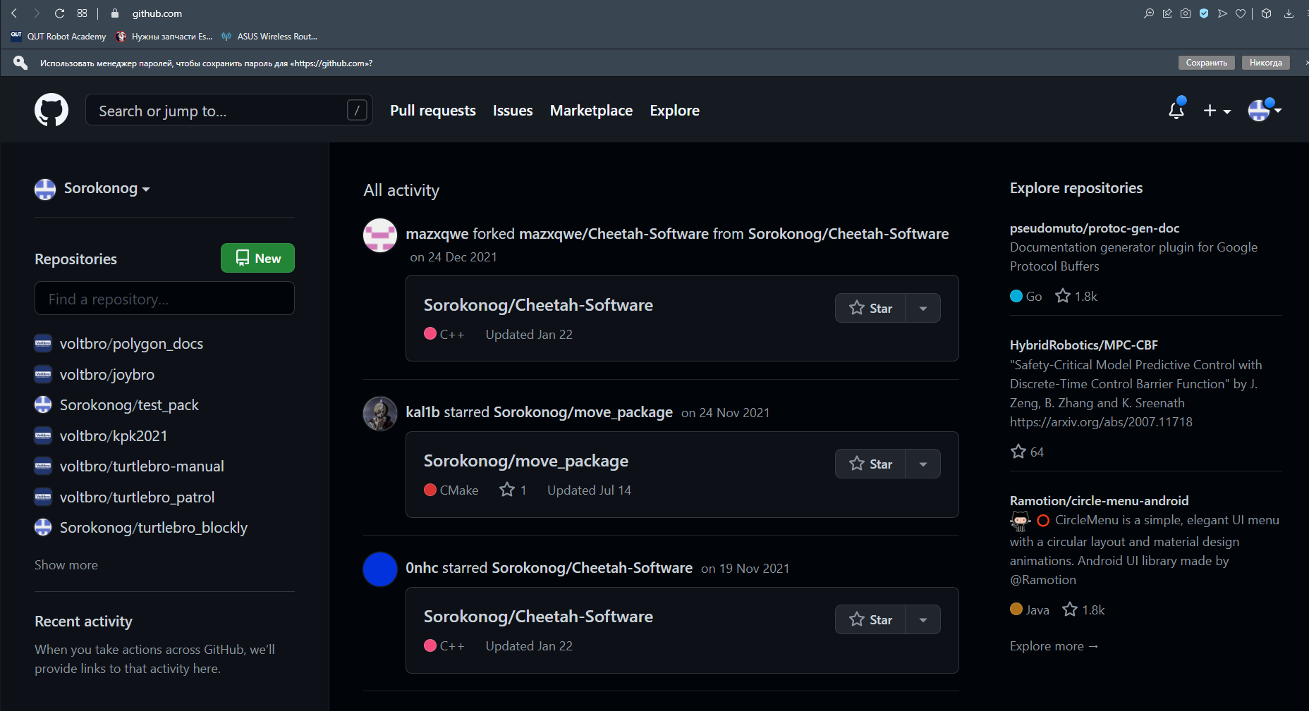Open star list dropdown for move_package

923,464
